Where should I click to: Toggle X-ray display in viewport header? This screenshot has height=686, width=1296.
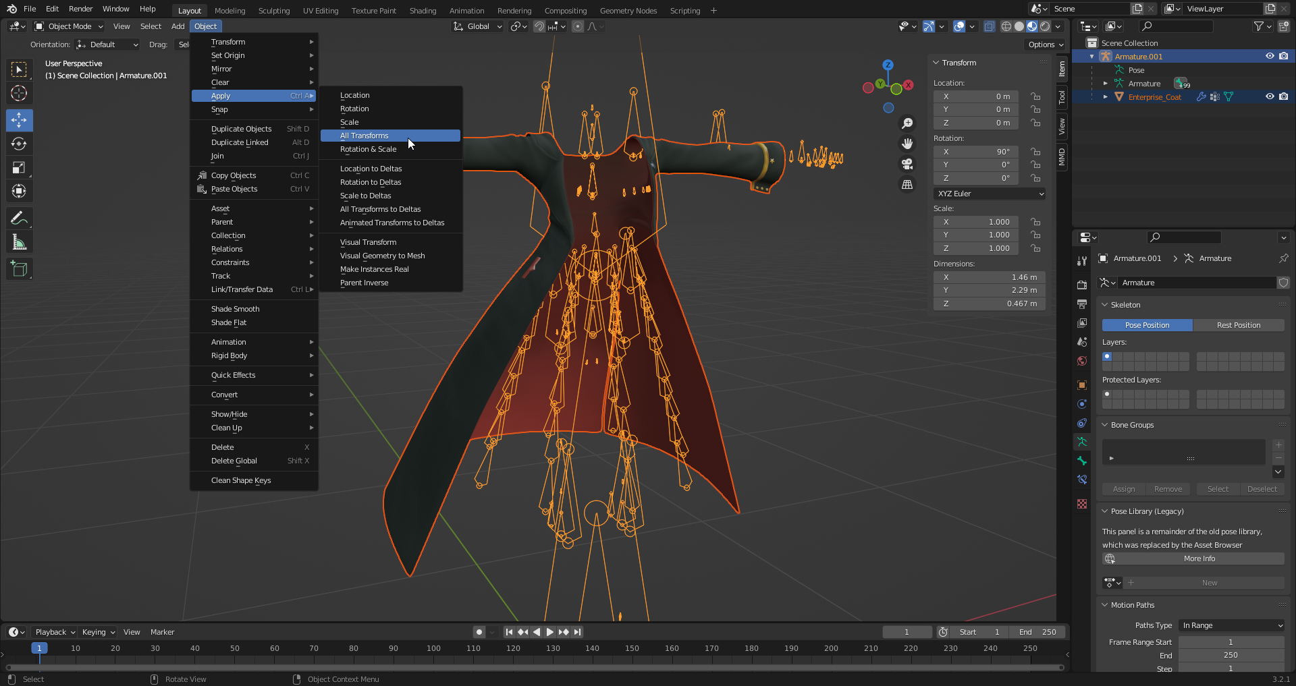click(989, 26)
